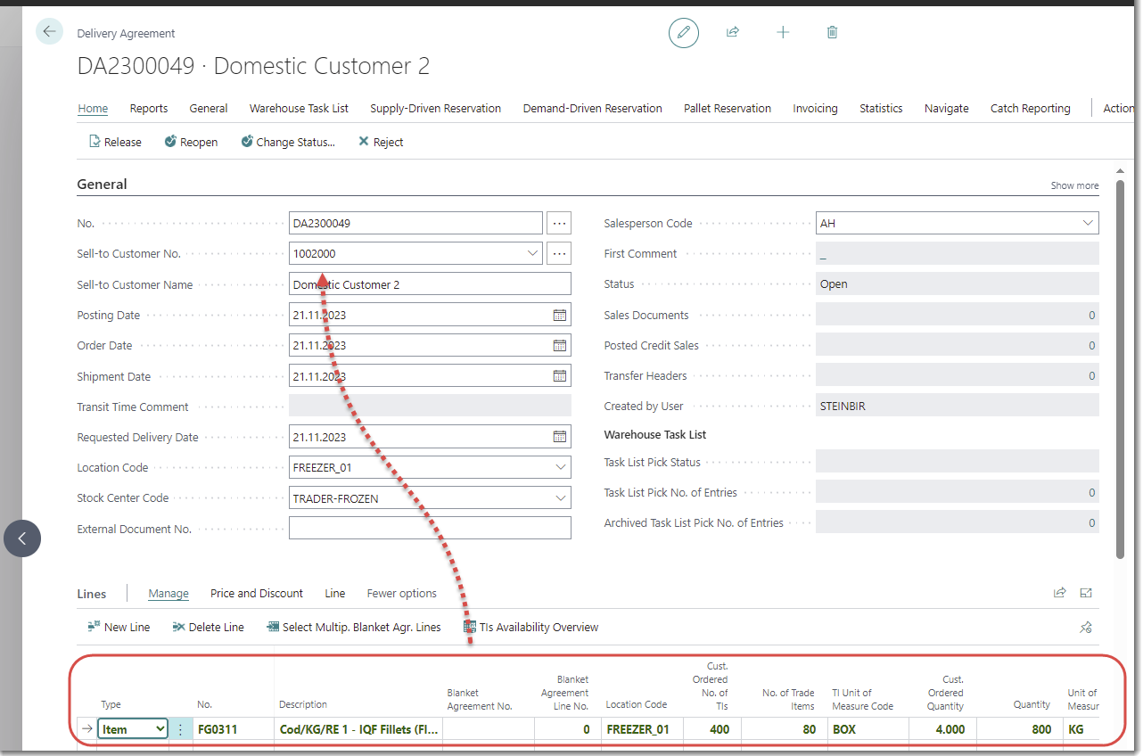Open calendar picker for Posting Date
Screen dimensions: 1143x756
click(559, 316)
